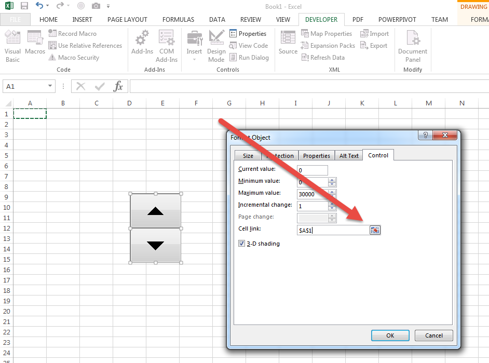Click the Macros icon
Screen dimensions: 489x363
point(35,42)
